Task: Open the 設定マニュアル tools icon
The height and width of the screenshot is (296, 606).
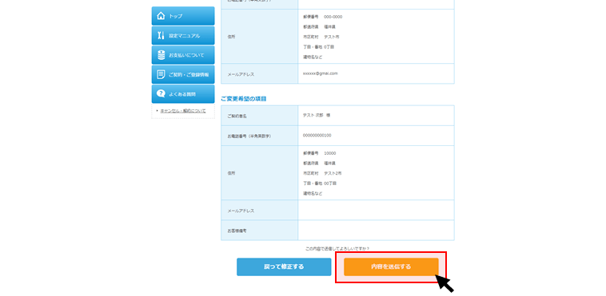Action: pos(161,36)
